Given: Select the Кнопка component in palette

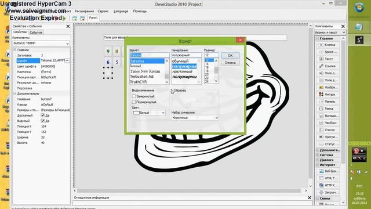Looking at the screenshot, I should [x=328, y=45].
